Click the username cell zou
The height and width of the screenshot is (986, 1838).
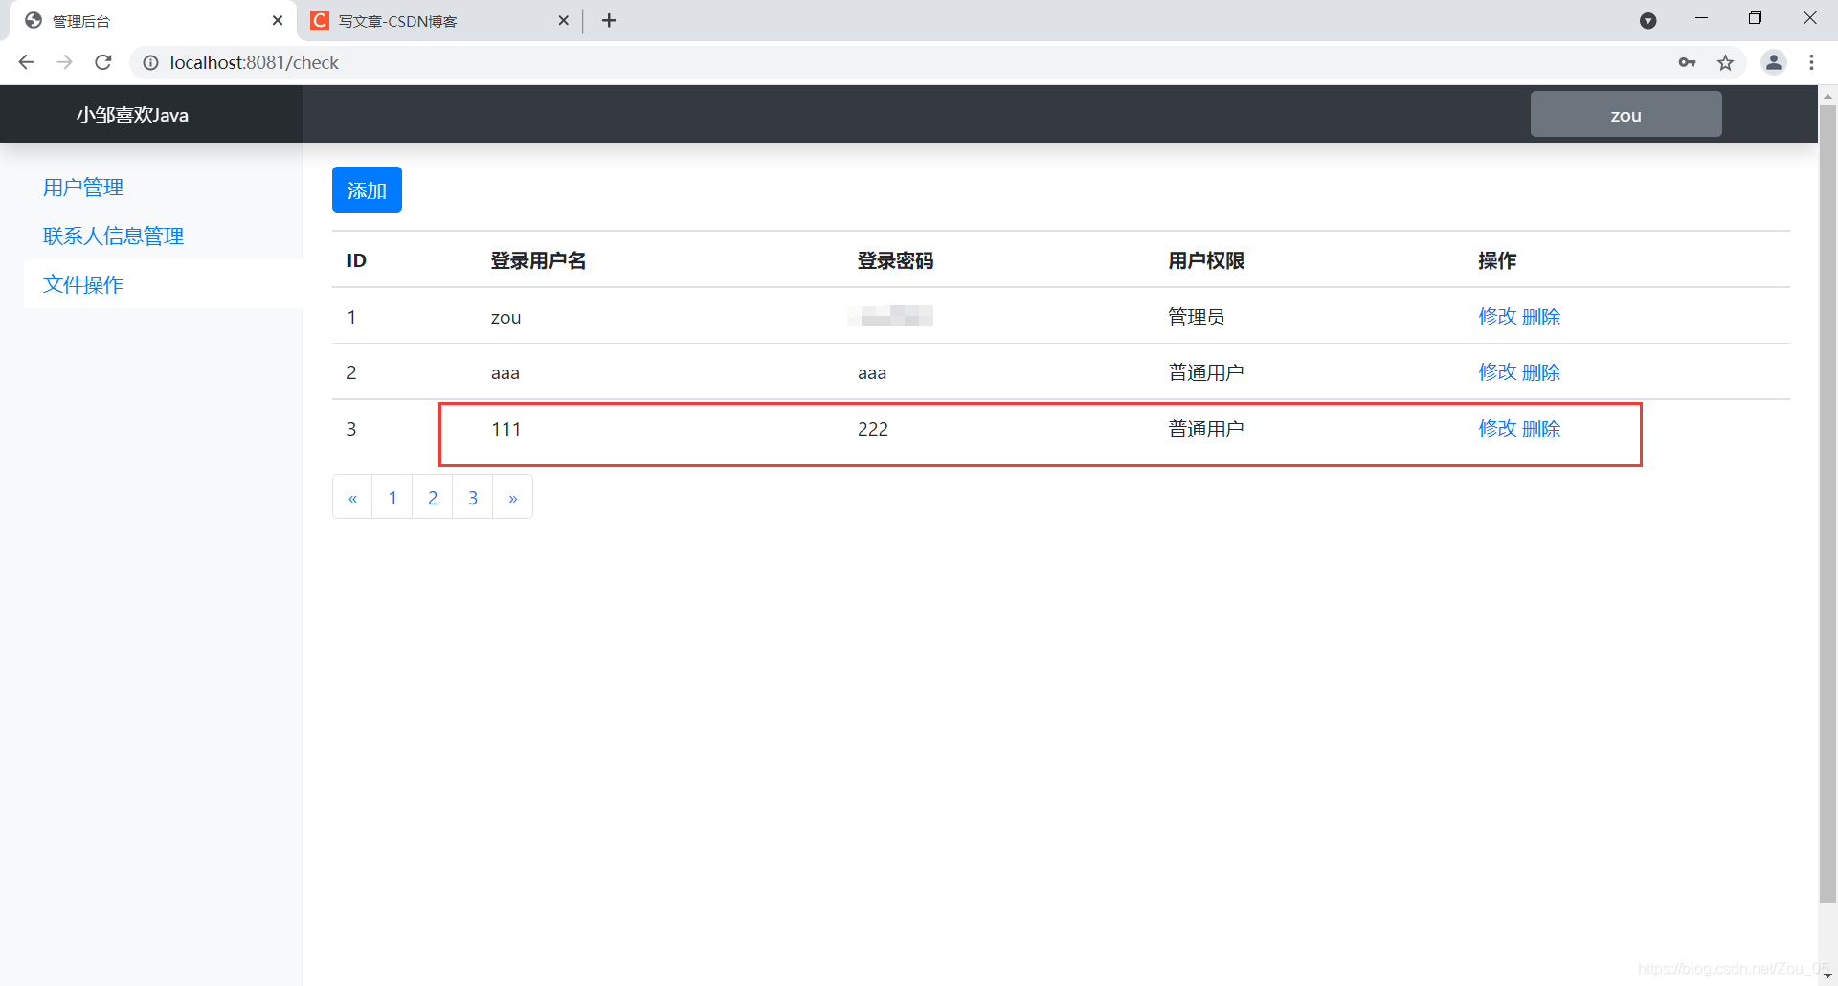[505, 317]
